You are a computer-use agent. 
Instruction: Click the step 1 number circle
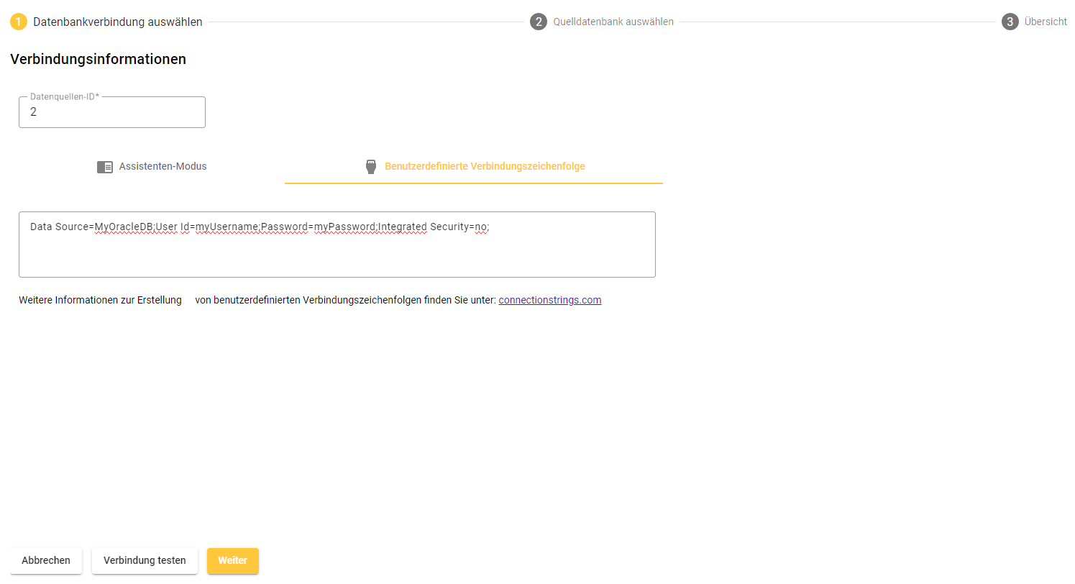click(x=19, y=22)
